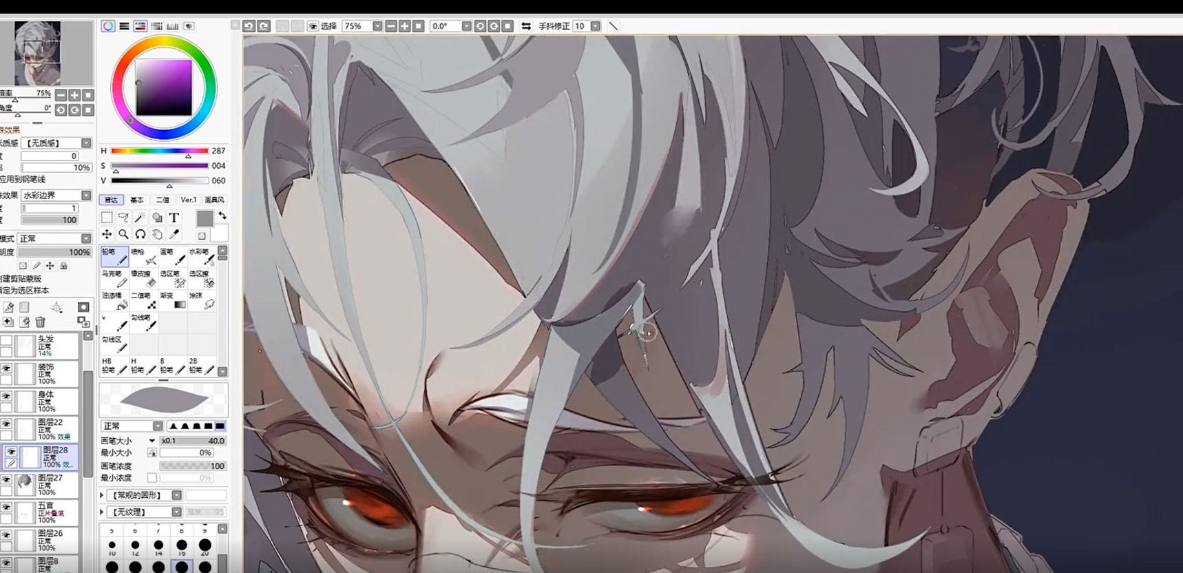Toggle the selection visibility eye (选择)

coord(313,26)
